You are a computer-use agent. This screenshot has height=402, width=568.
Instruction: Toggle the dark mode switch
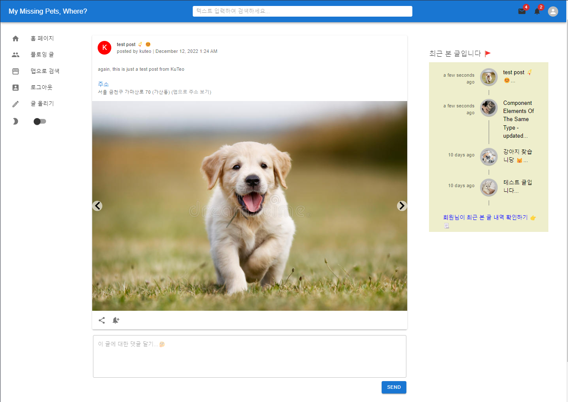coord(39,121)
